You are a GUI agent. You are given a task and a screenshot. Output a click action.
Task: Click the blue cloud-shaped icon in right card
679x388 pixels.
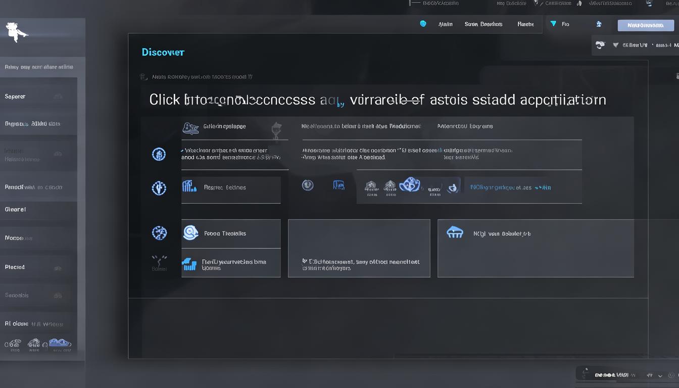pos(455,232)
